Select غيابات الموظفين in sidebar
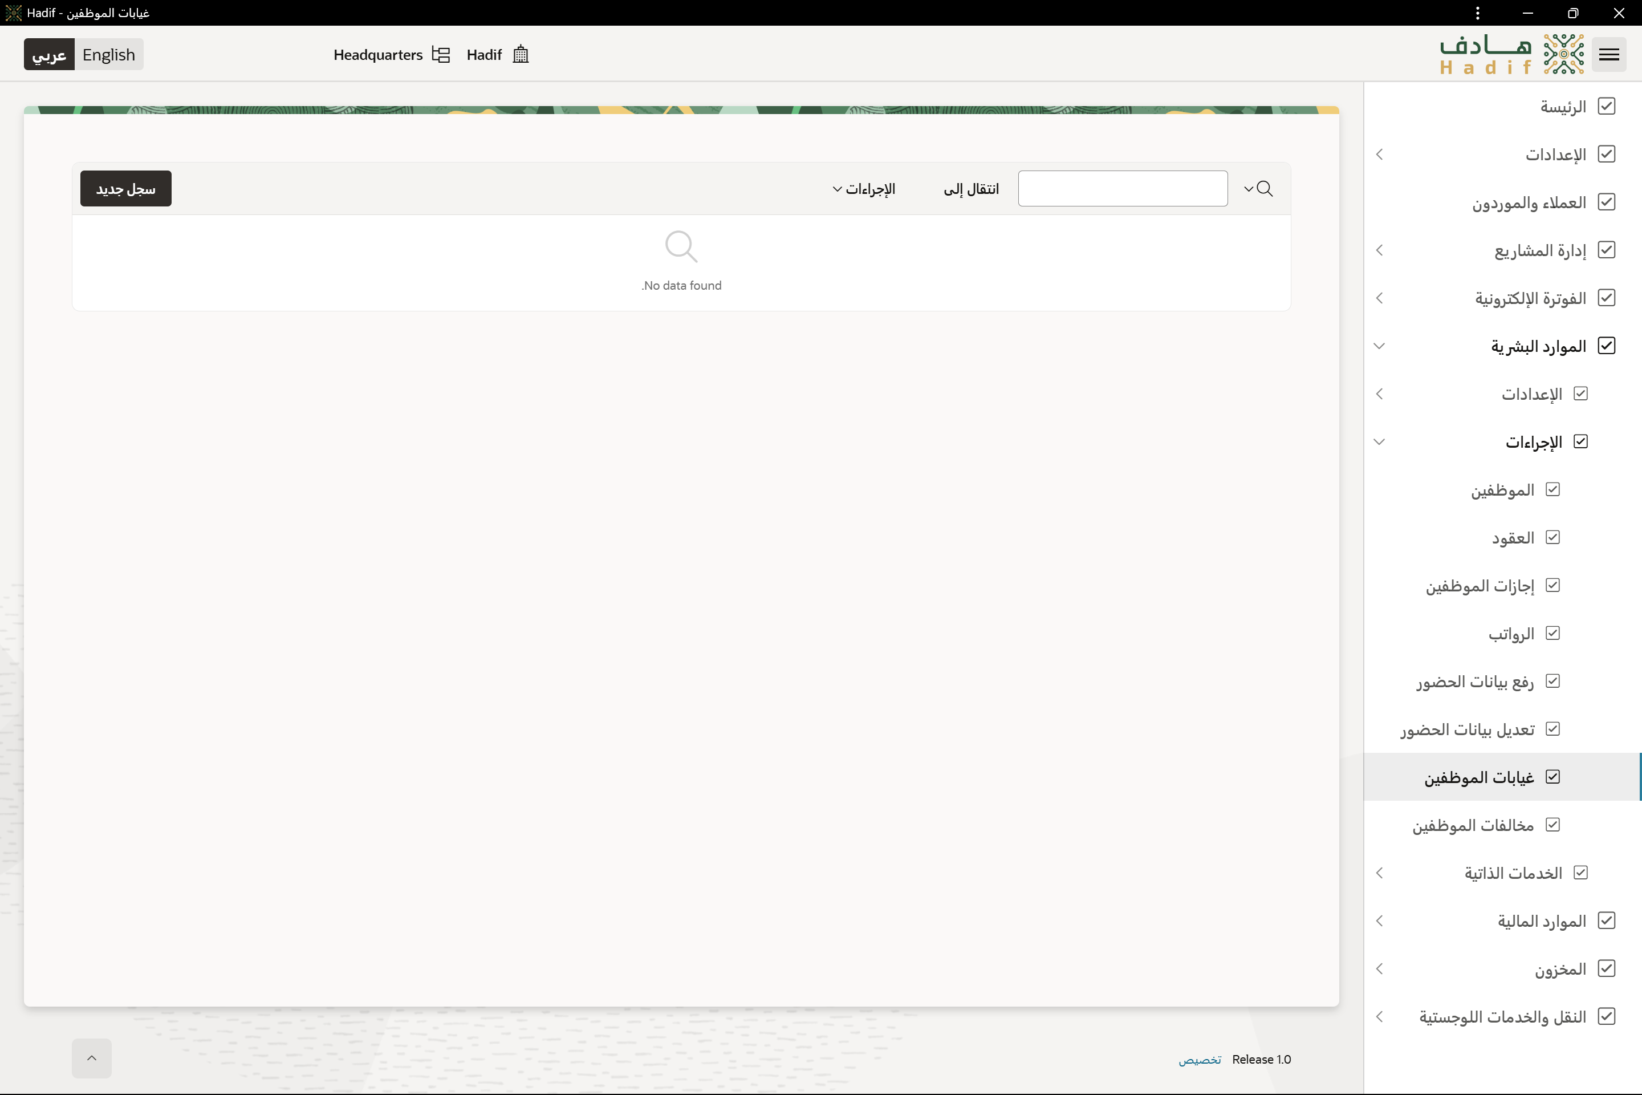This screenshot has width=1642, height=1095. [x=1502, y=777]
